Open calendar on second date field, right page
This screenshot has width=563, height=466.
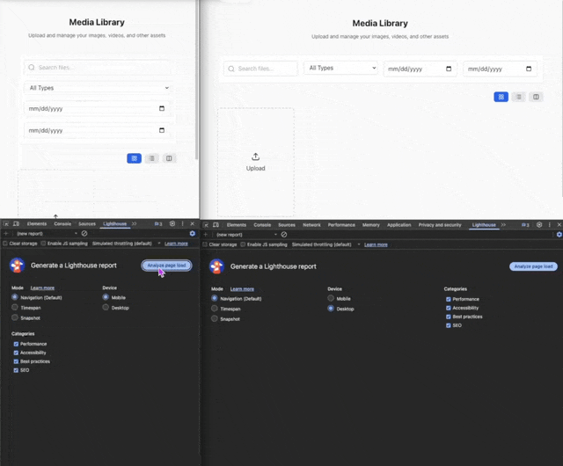tap(529, 69)
